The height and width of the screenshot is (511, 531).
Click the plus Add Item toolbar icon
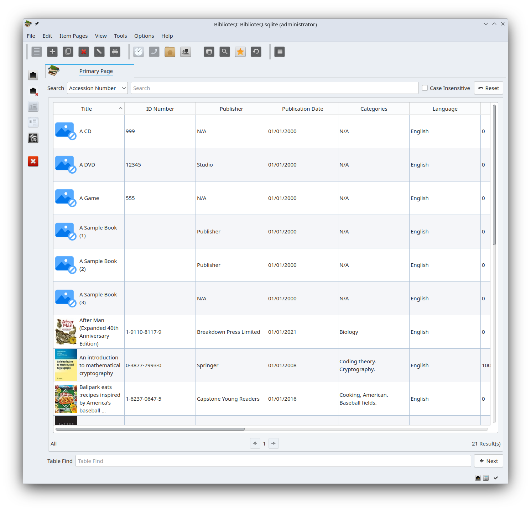coord(52,52)
